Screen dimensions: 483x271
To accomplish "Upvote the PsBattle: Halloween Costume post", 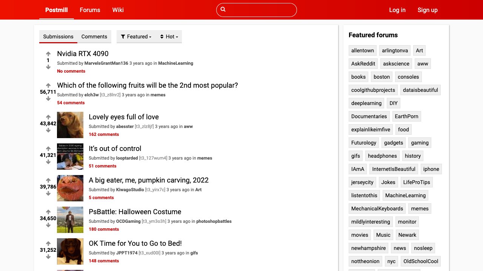I will tap(48, 212).
